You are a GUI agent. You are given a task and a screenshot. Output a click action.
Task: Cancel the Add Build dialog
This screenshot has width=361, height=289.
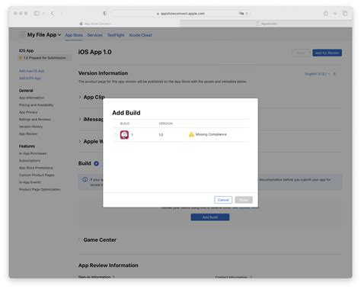click(223, 200)
